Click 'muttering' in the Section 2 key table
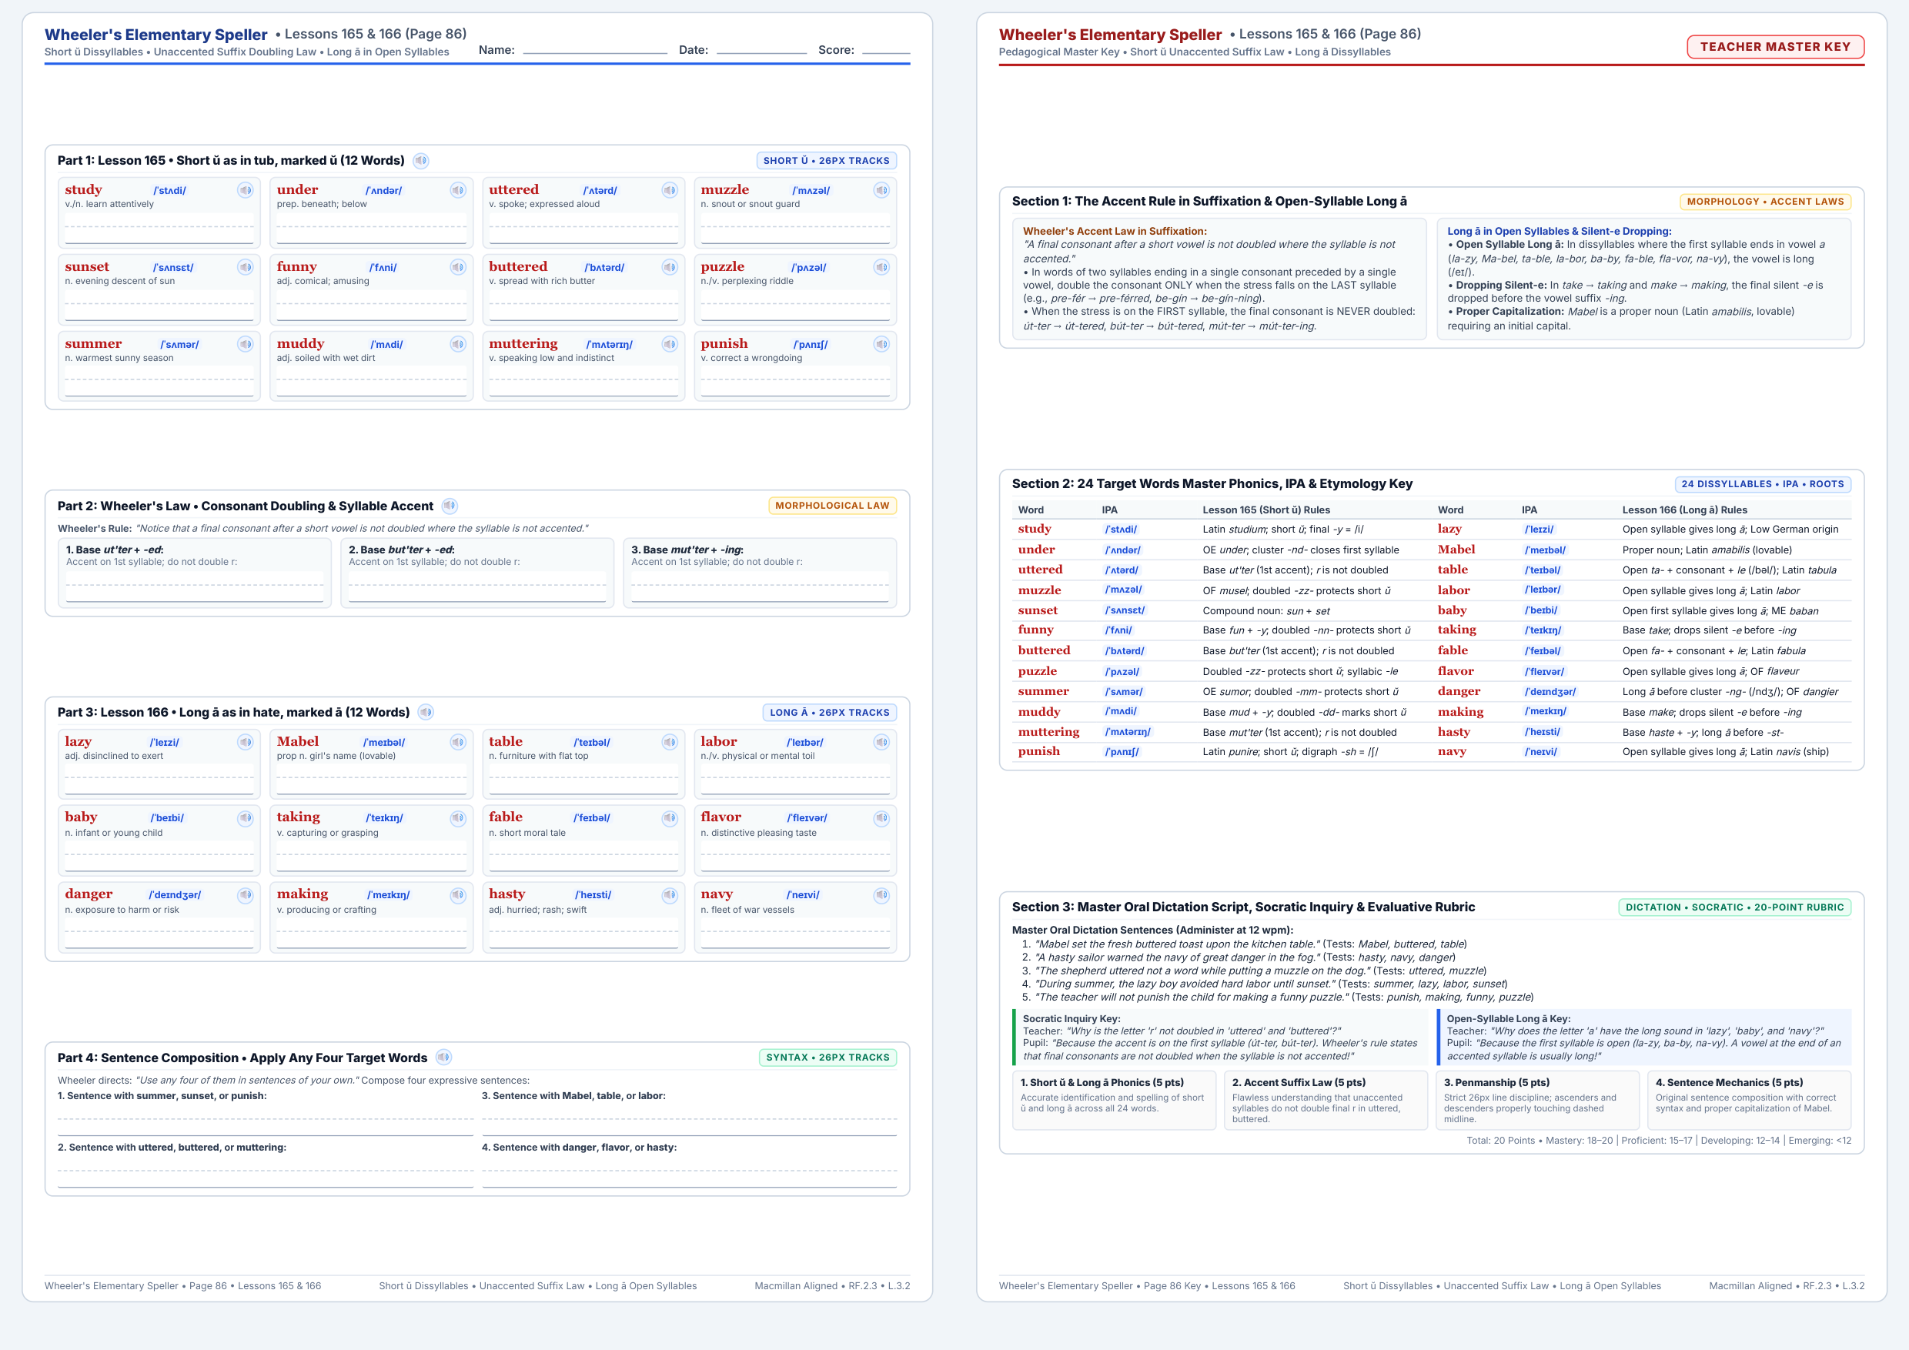 (1048, 731)
